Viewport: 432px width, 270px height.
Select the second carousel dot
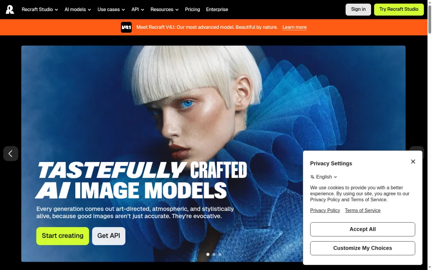(x=214, y=254)
